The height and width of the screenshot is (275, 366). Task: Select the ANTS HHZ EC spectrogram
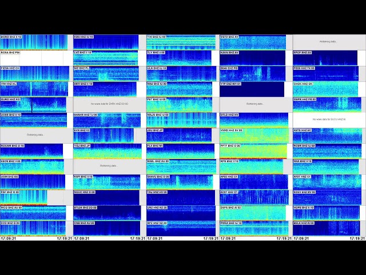[x=328, y=136]
